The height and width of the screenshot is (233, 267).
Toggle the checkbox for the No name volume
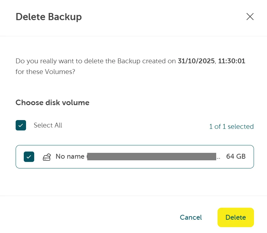(x=29, y=156)
